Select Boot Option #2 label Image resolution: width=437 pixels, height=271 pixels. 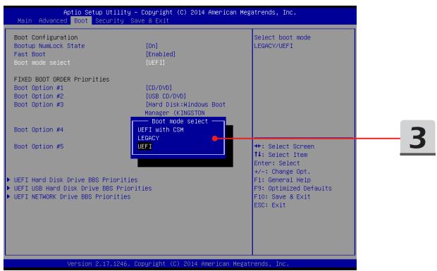tap(39, 96)
